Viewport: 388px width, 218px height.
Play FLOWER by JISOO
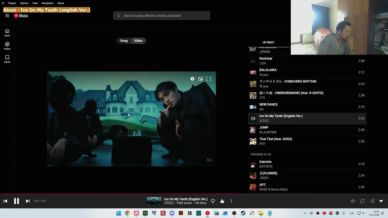[307, 176]
